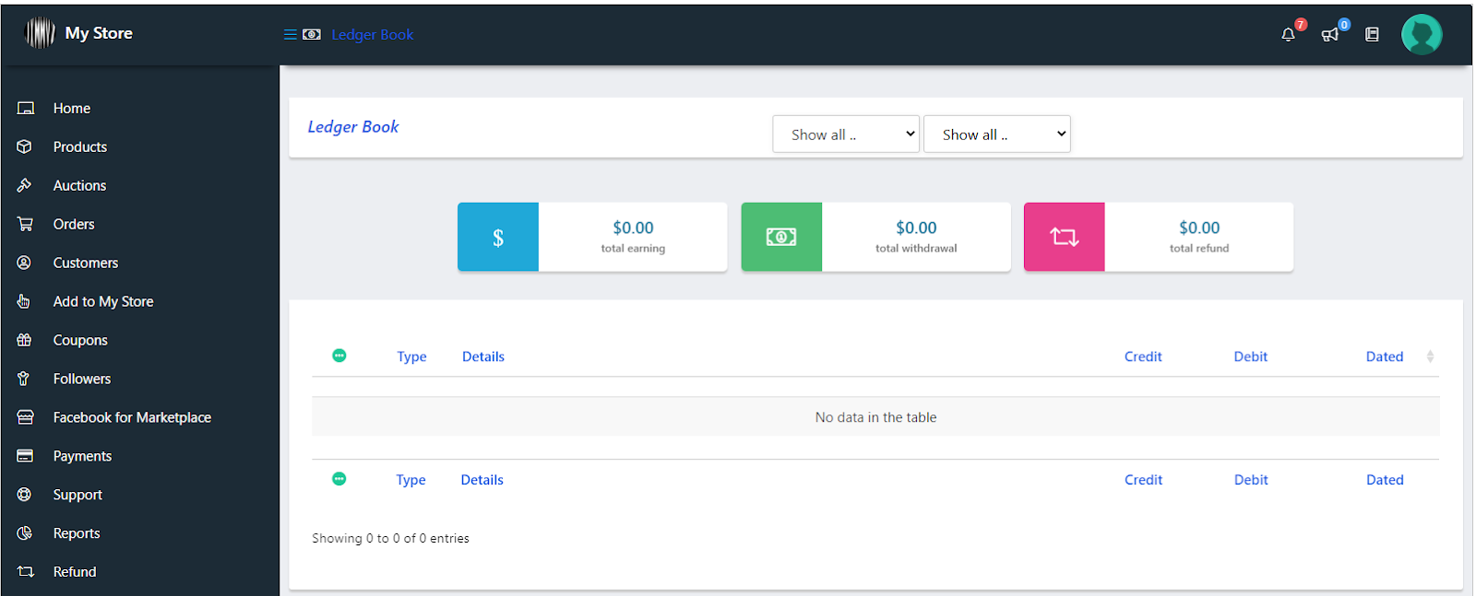This screenshot has width=1476, height=596.
Task: Click the blue dollar earning icon
Action: click(x=498, y=238)
